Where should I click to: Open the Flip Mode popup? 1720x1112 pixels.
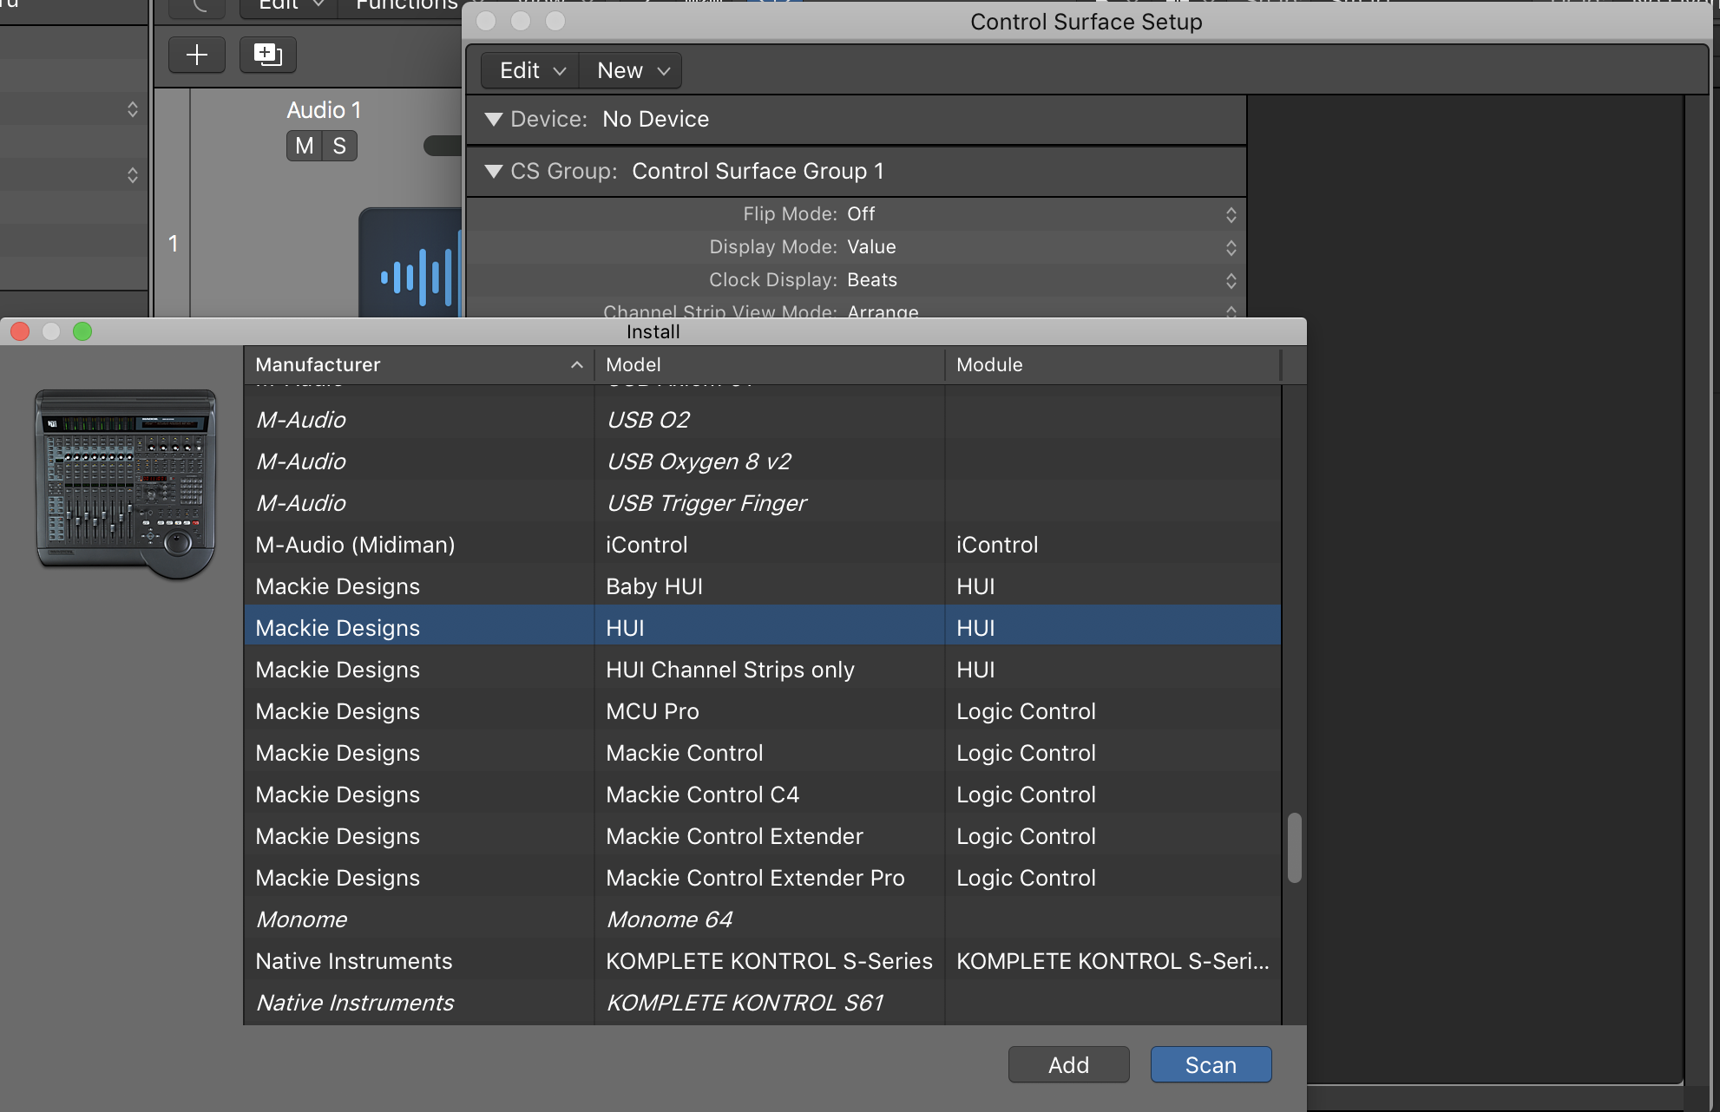pyautogui.click(x=1231, y=214)
